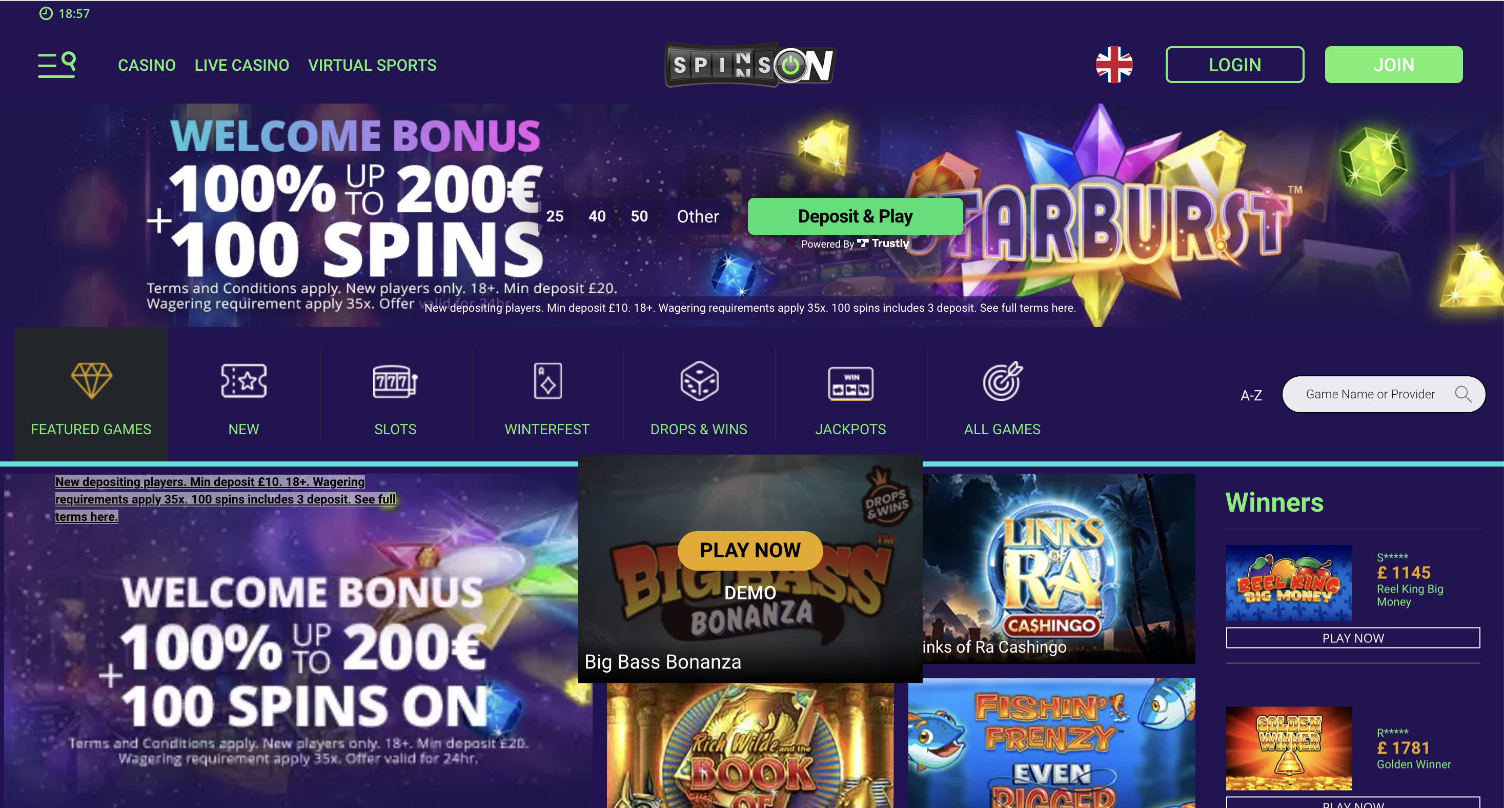Sort games using the A-Z link
This screenshot has width=1504, height=808.
(1251, 395)
